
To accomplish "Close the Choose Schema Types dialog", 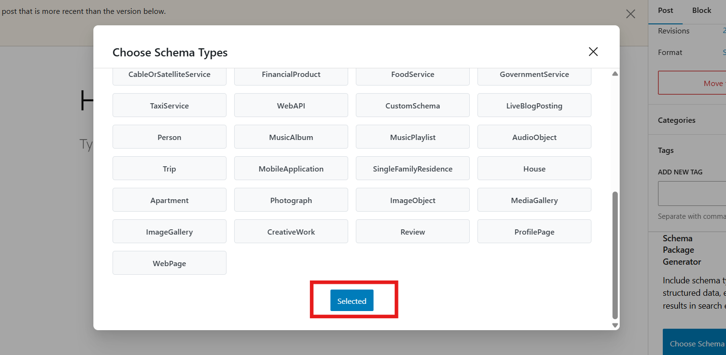I will 593,52.
